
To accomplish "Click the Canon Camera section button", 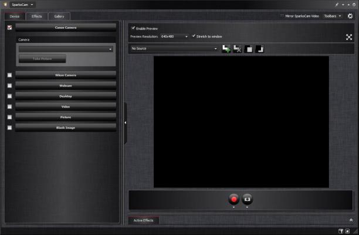I will [66, 28].
